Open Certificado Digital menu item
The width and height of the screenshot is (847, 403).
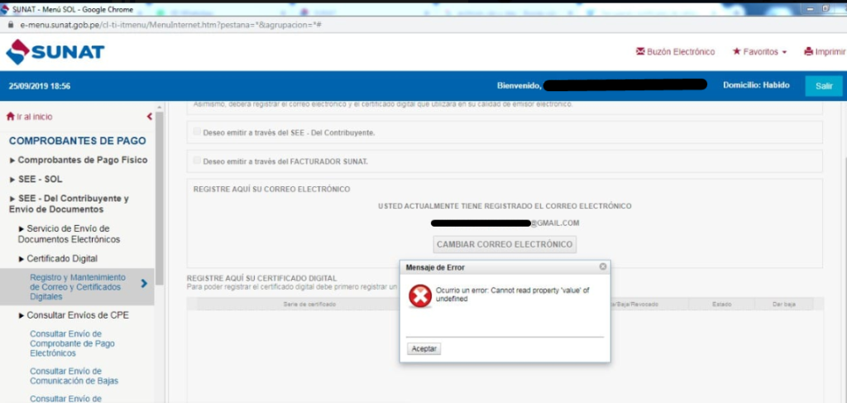click(58, 259)
